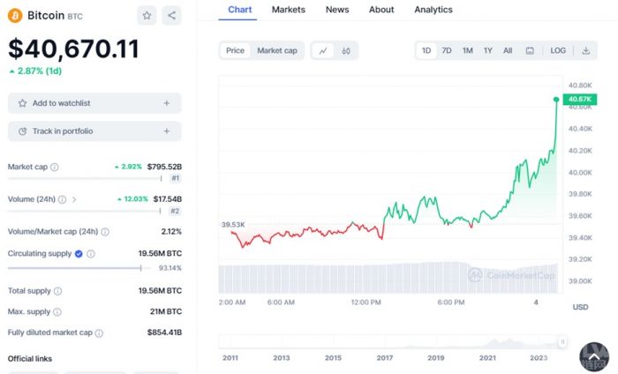
Task: Click the 2017 label on timeline
Action: (385, 358)
